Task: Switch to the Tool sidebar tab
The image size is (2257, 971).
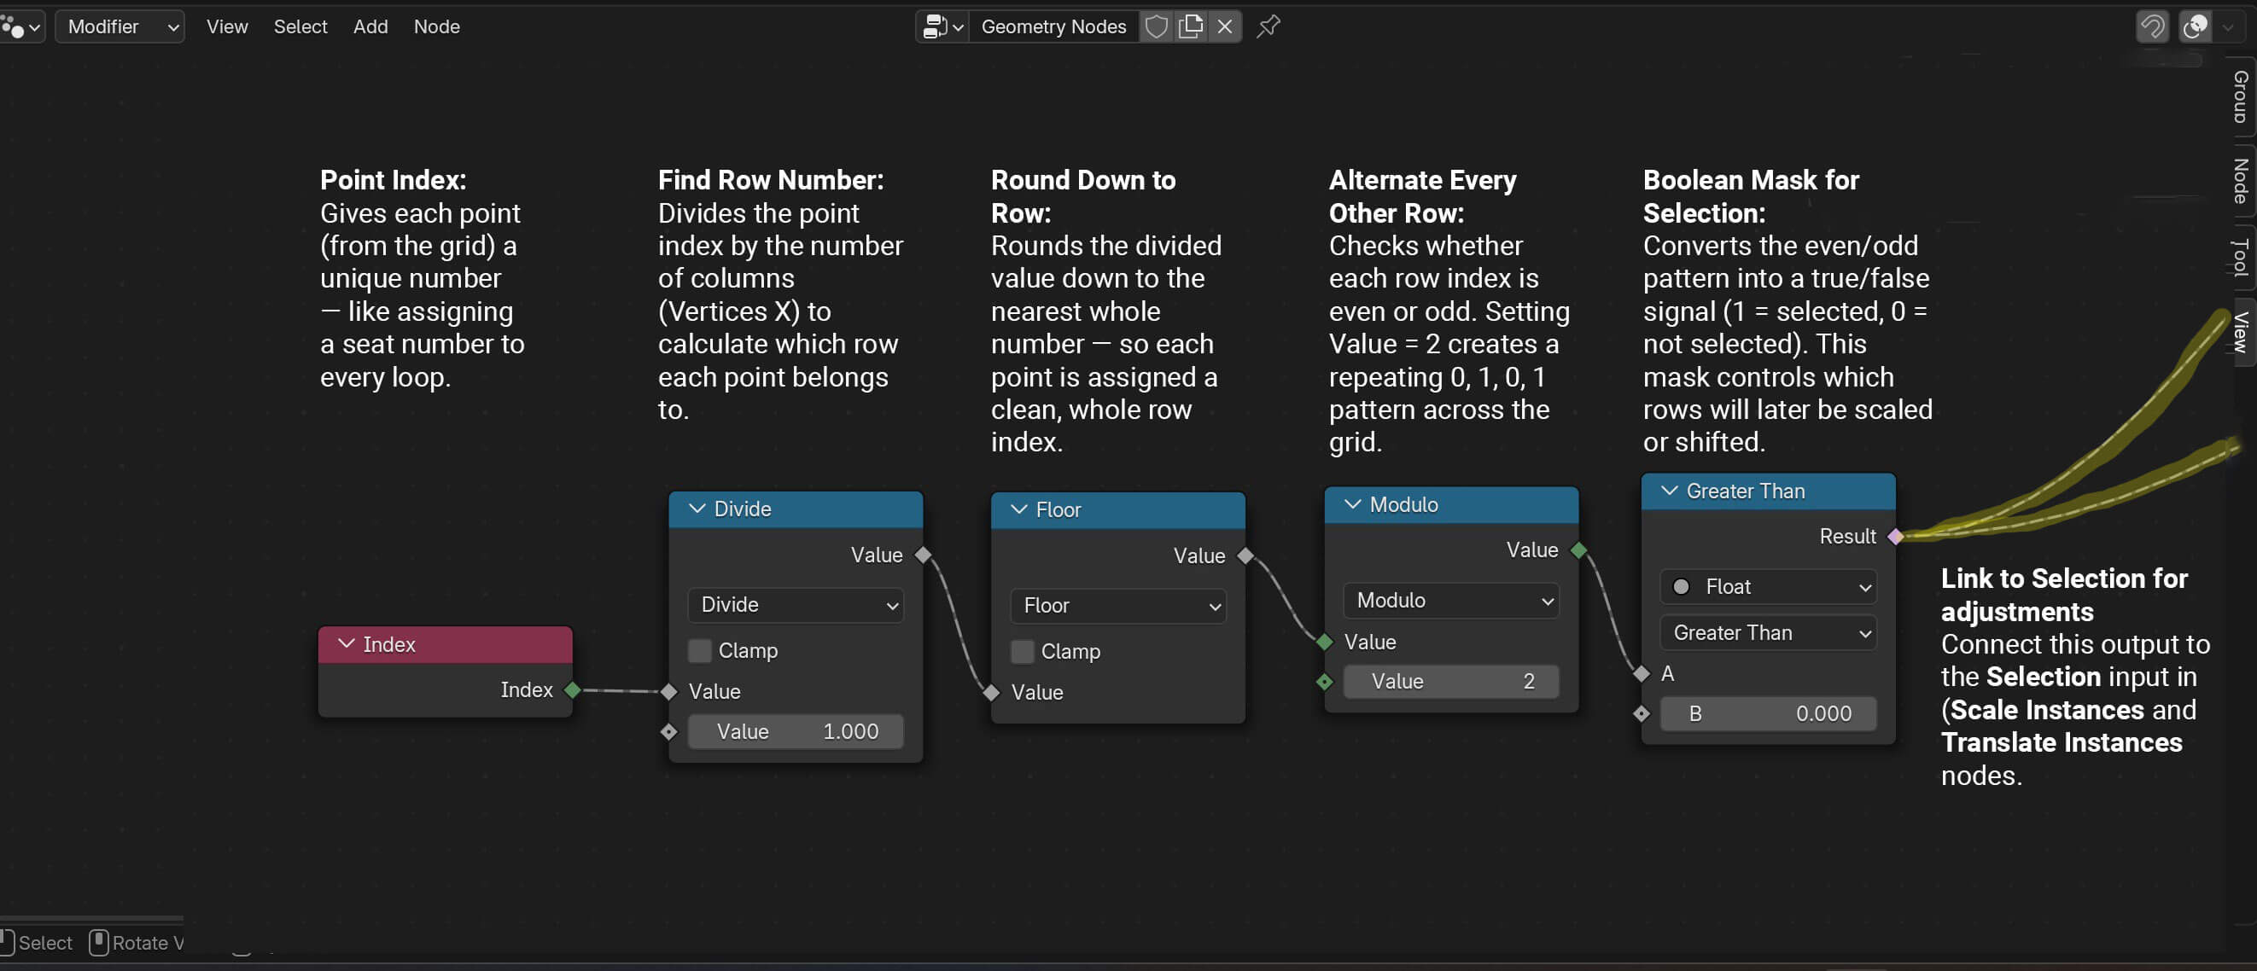Action: tap(2240, 258)
